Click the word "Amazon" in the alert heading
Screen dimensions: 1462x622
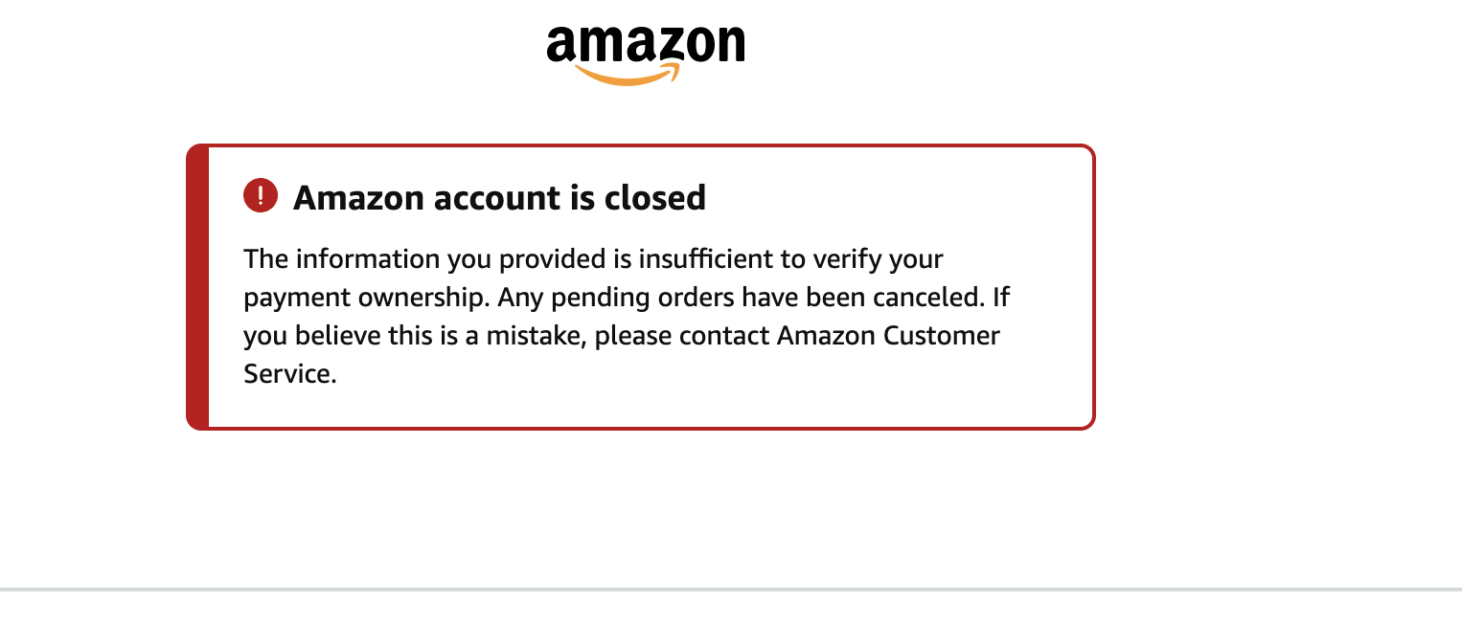tap(358, 197)
